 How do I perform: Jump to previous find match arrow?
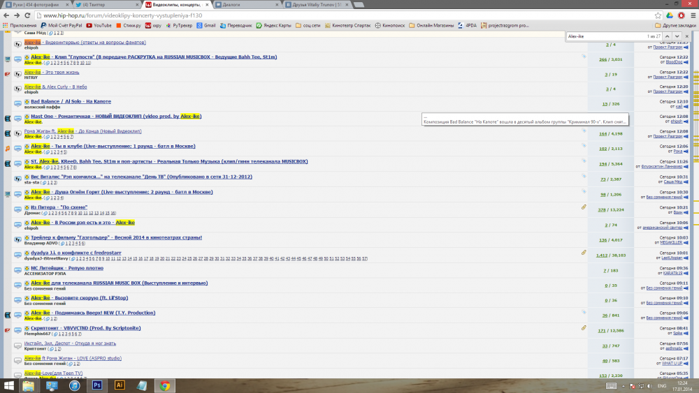668,36
